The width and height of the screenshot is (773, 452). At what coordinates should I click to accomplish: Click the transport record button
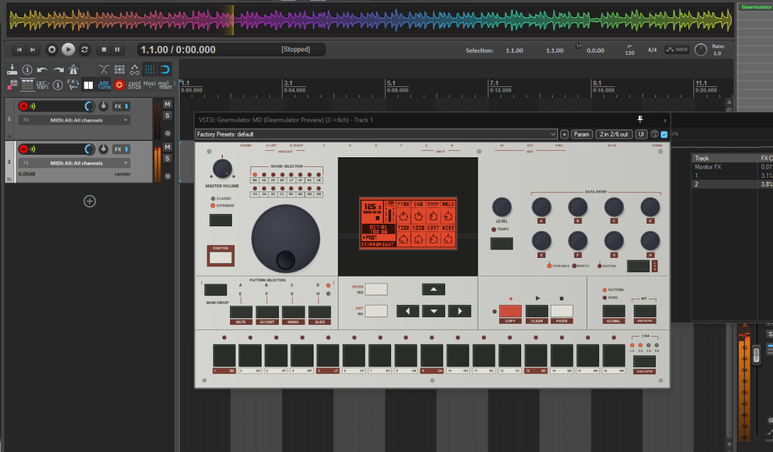coord(52,50)
